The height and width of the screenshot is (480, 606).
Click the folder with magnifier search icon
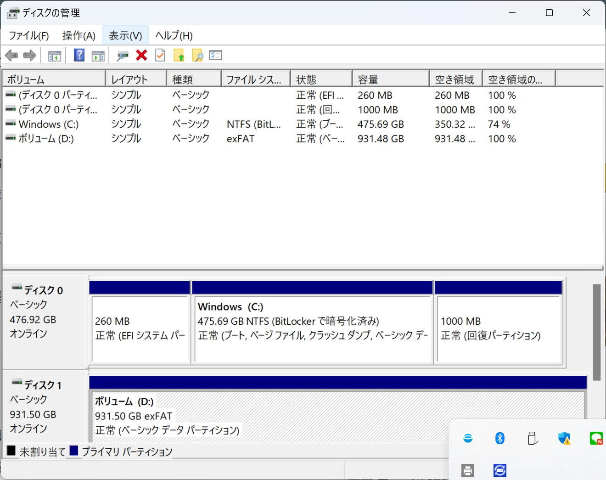[x=197, y=56]
